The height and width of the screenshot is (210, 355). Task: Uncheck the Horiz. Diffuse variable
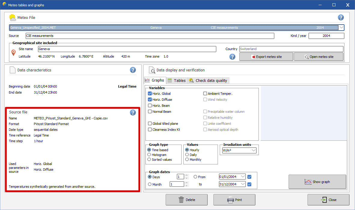tap(150, 100)
